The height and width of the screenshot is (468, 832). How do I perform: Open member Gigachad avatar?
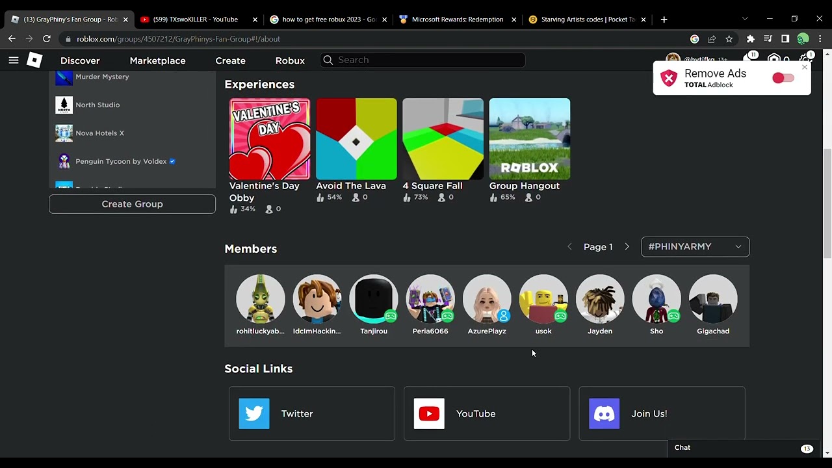pos(713,299)
